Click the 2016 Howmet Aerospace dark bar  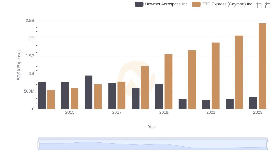89,93
